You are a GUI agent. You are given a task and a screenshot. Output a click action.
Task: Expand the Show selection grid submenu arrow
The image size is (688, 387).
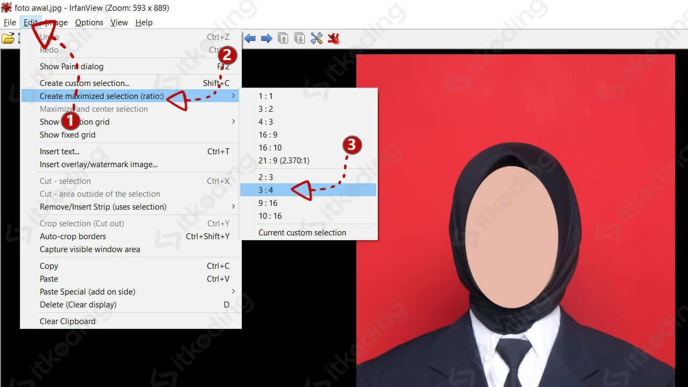click(233, 122)
